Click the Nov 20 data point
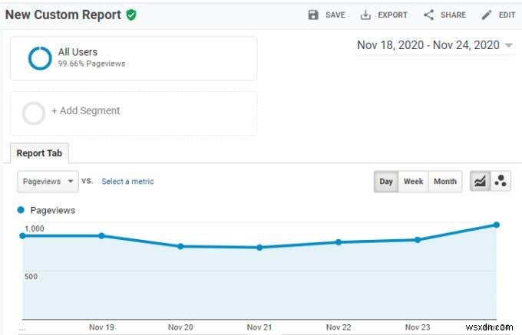This screenshot has height=335, width=522. [x=180, y=246]
